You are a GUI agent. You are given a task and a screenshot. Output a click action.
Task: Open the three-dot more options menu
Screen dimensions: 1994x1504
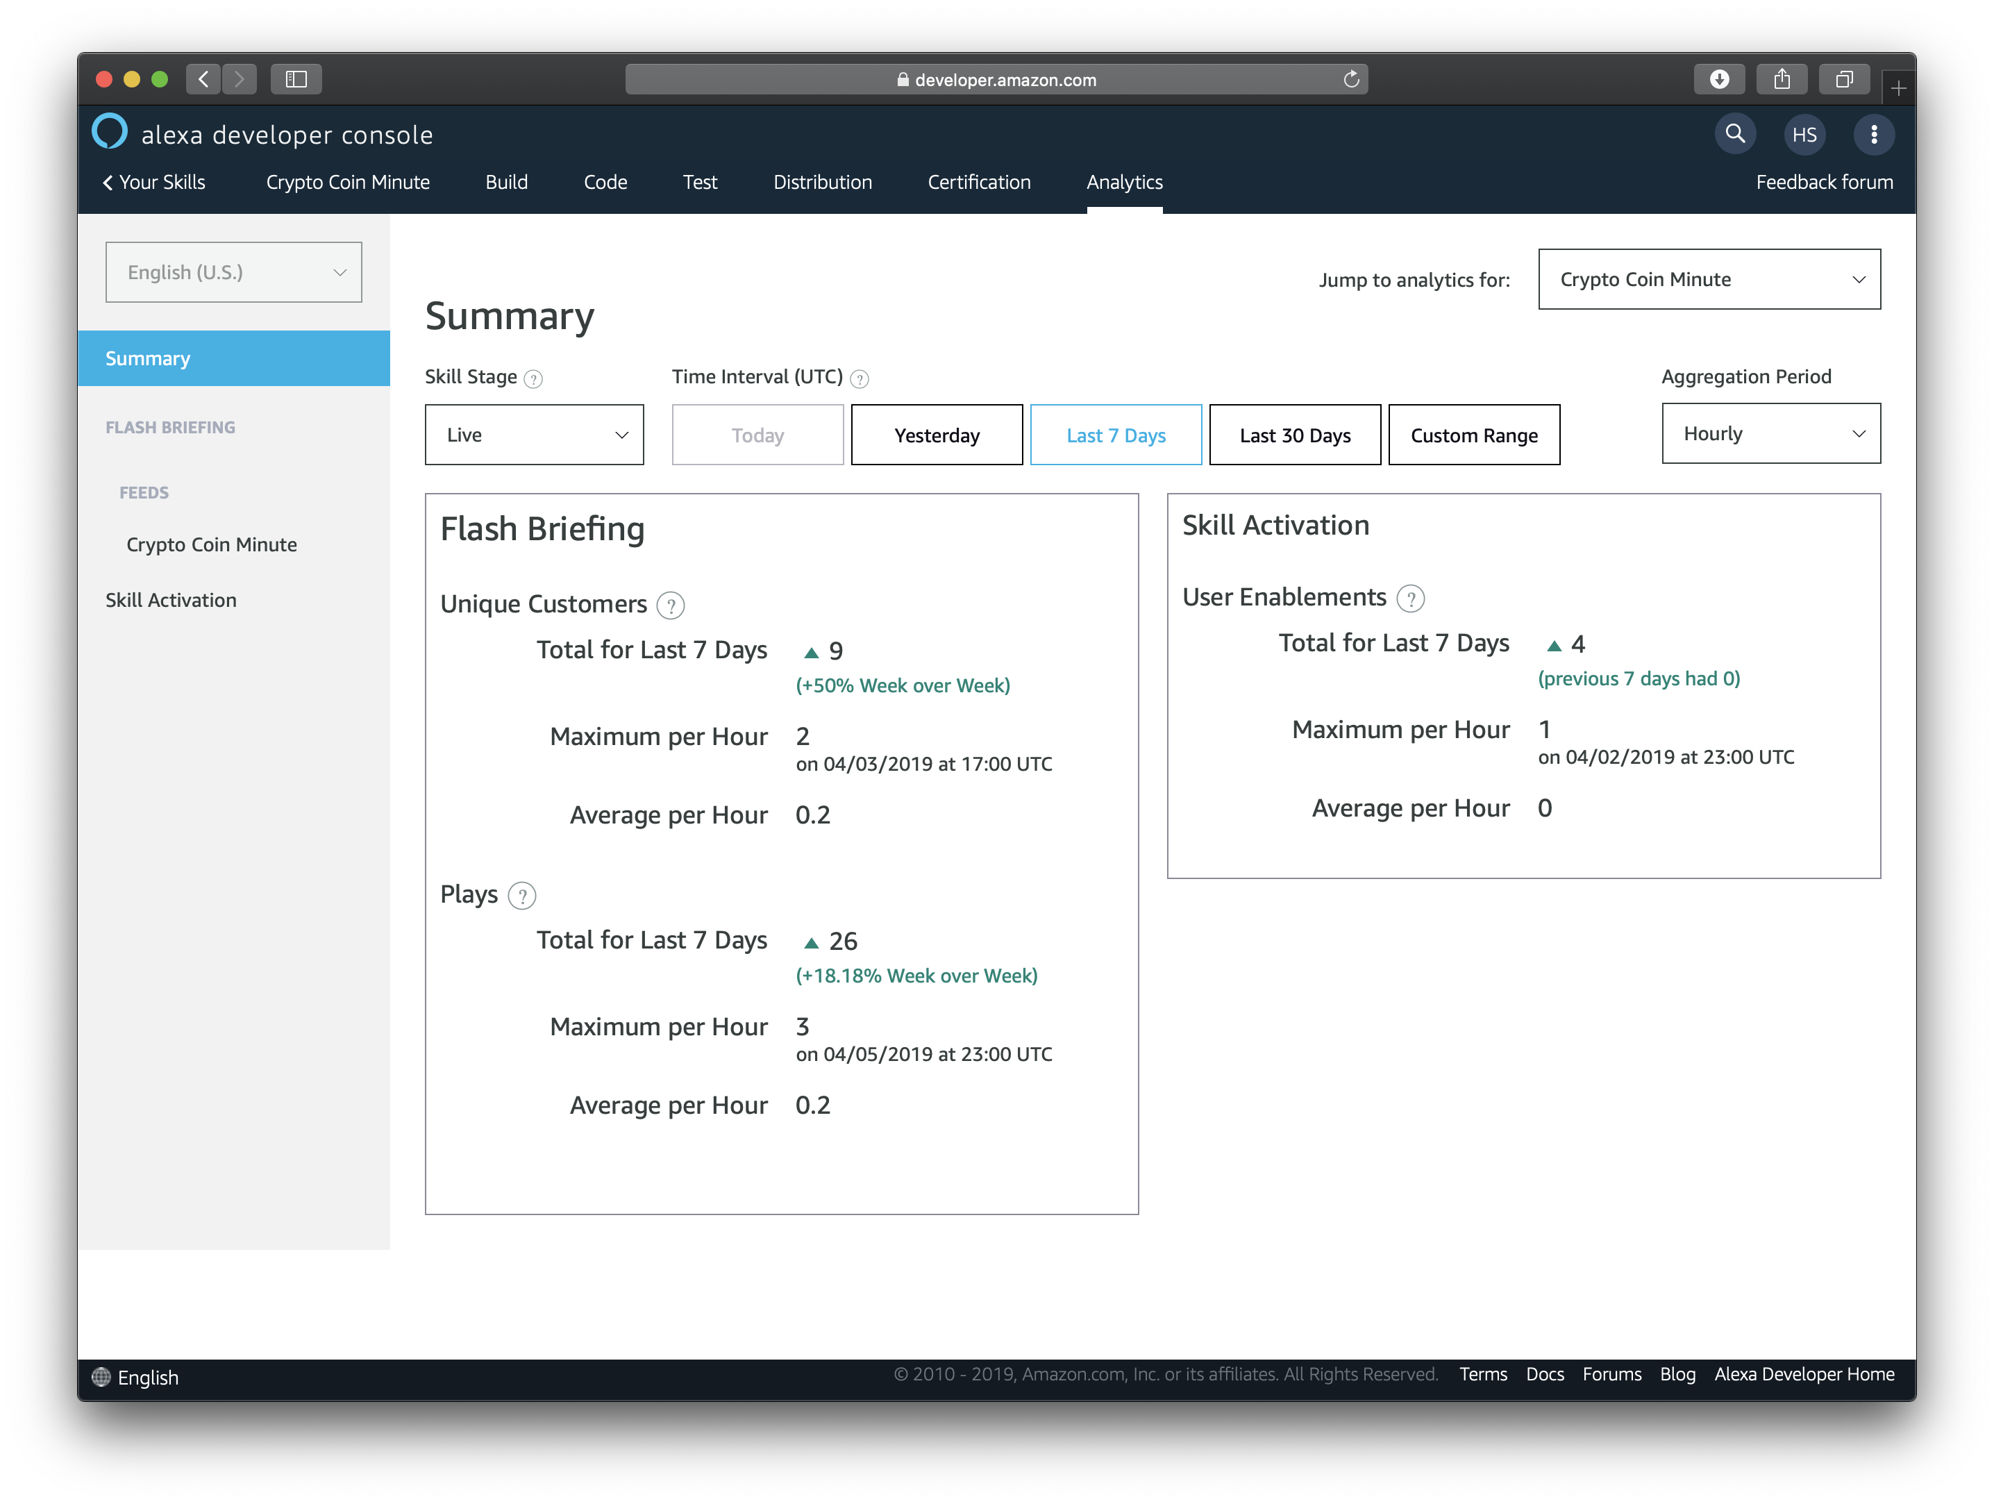coord(1873,134)
